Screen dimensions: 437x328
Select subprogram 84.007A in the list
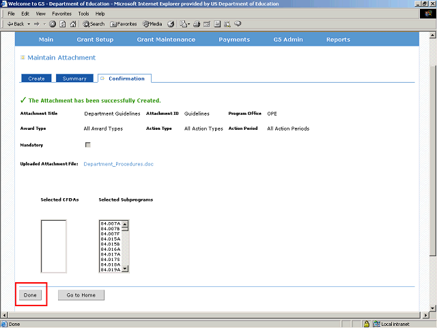pos(111,223)
